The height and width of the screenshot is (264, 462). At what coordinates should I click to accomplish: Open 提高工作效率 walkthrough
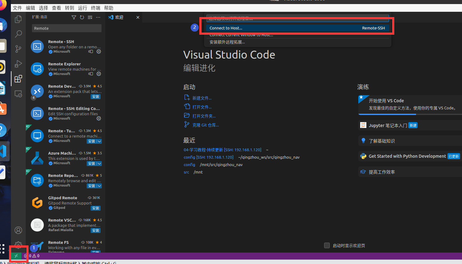(410, 172)
